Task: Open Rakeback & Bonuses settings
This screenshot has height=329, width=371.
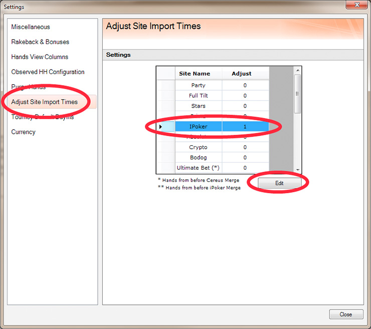Action: coord(40,42)
